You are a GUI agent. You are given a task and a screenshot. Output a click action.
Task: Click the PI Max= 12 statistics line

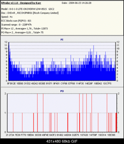tap(24, 29)
